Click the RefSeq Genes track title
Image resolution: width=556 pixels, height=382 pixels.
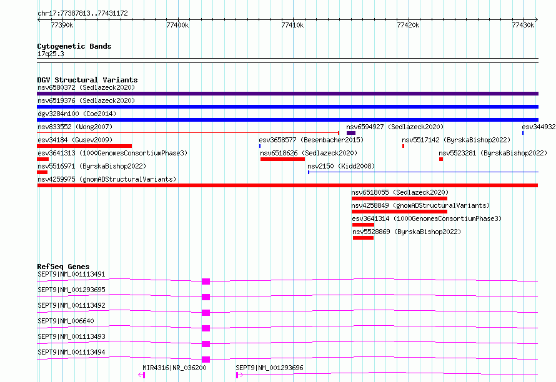click(63, 267)
